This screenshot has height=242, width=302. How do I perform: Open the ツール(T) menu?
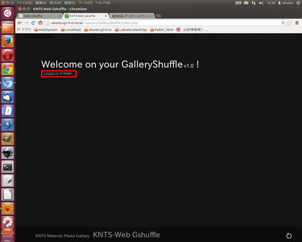pyautogui.click(x=85, y=3)
